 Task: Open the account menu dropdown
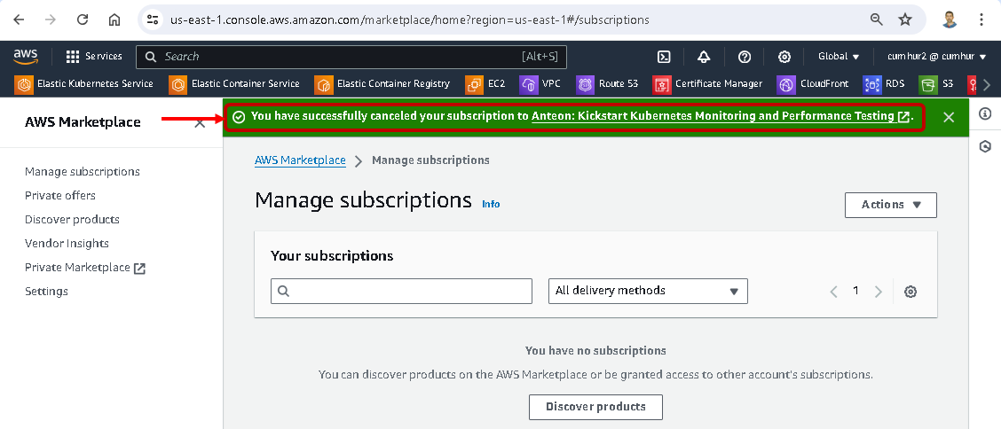pos(936,57)
